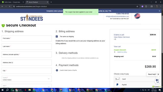Open the View cart link

pos(117,47)
